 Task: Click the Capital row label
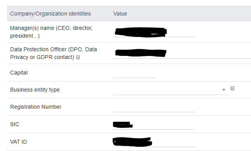coord(19,73)
